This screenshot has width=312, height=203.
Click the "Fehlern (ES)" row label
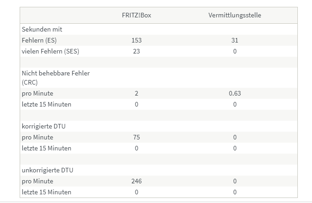[39, 40]
